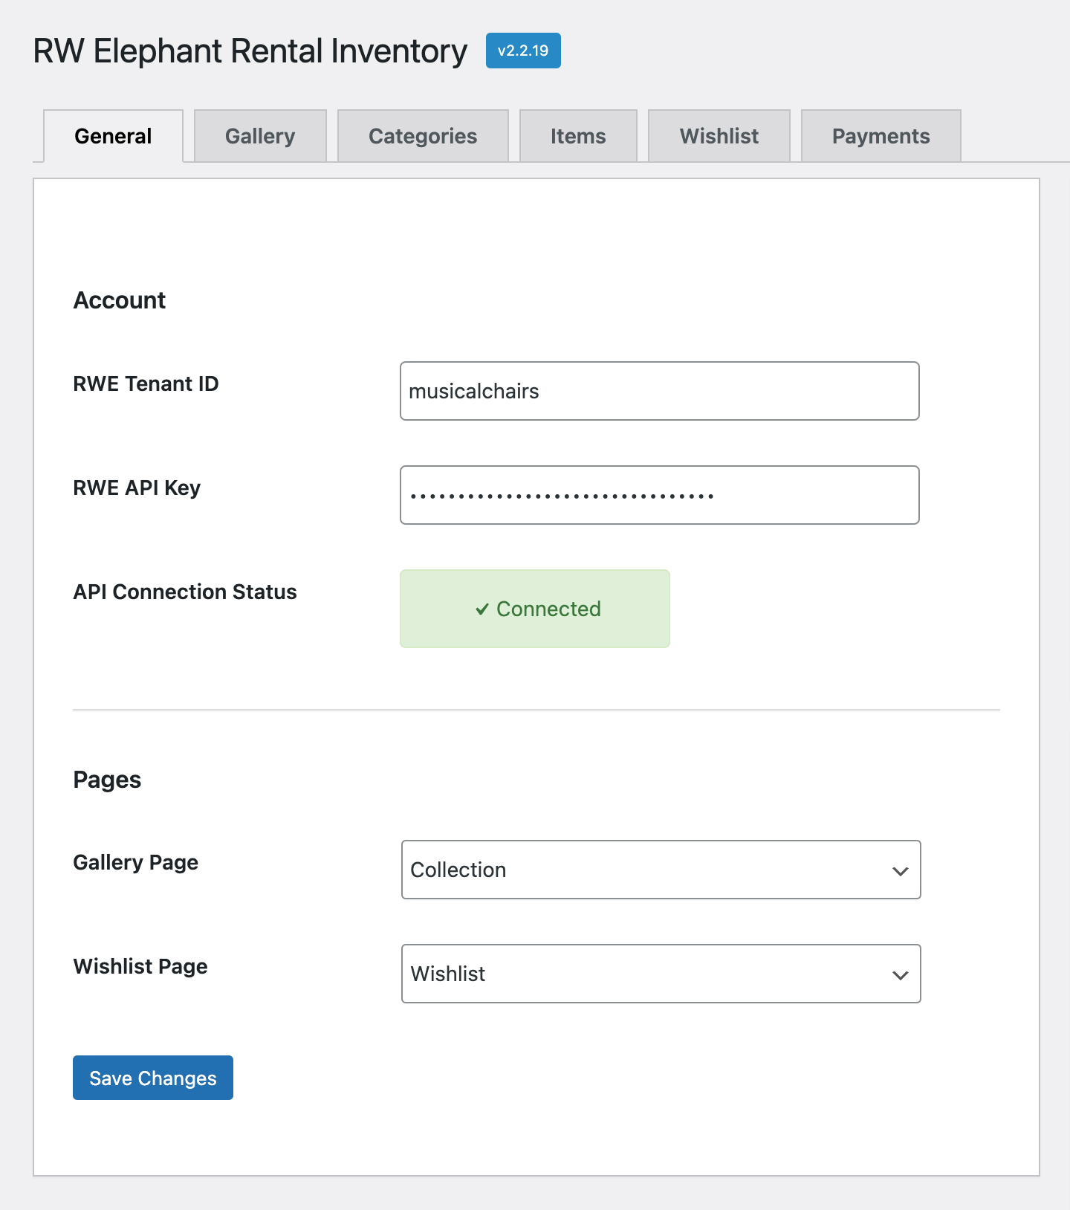Click the Gallery Page label
Viewport: 1070px width, 1210px height.
tap(136, 863)
